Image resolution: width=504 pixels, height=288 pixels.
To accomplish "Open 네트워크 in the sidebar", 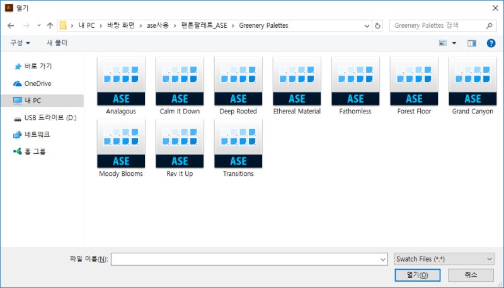I will click(x=31, y=134).
